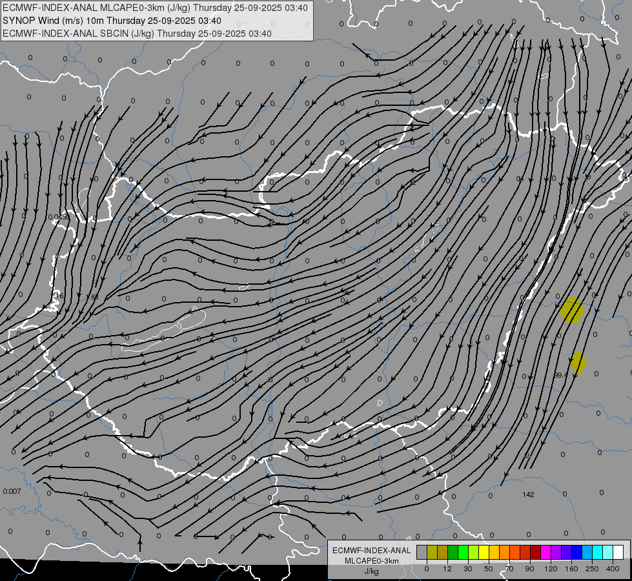This screenshot has height=581, width=632.
Task: Click the bright green legend swatch
Action: [463, 552]
